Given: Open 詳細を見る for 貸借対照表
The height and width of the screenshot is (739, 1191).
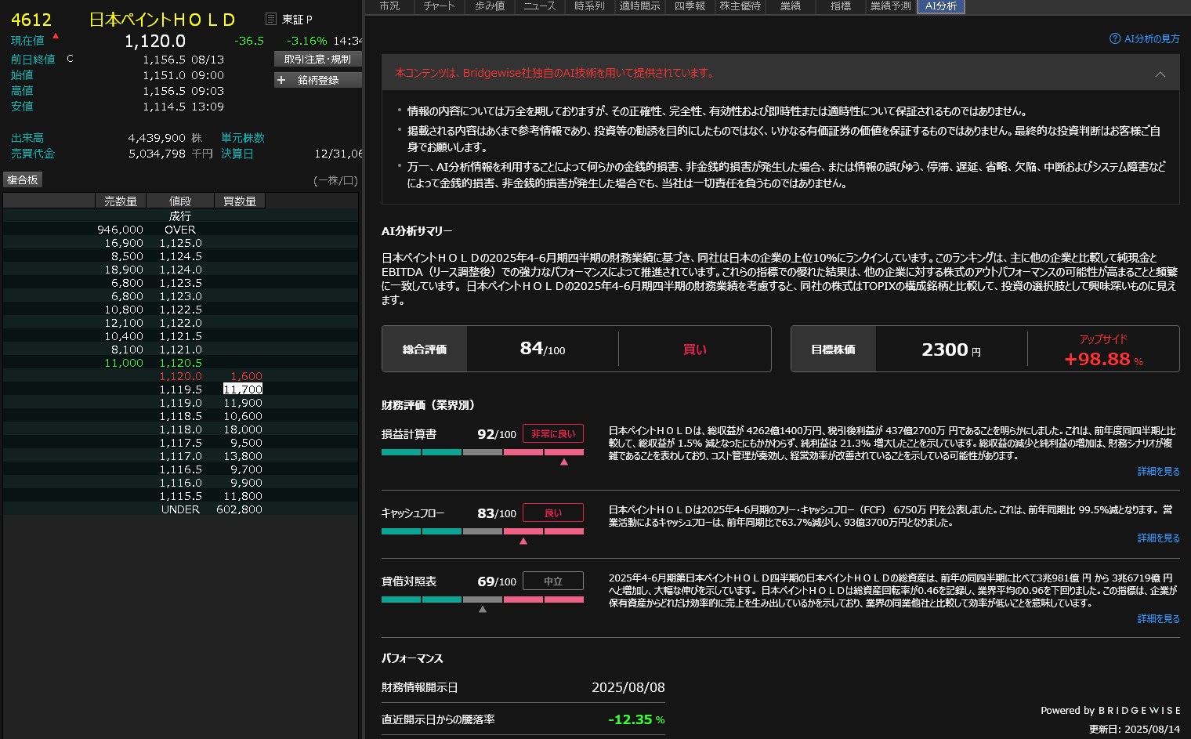Looking at the screenshot, I should [1159, 619].
